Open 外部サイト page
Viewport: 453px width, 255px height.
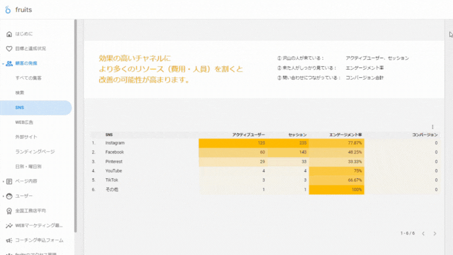pyautogui.click(x=27, y=137)
